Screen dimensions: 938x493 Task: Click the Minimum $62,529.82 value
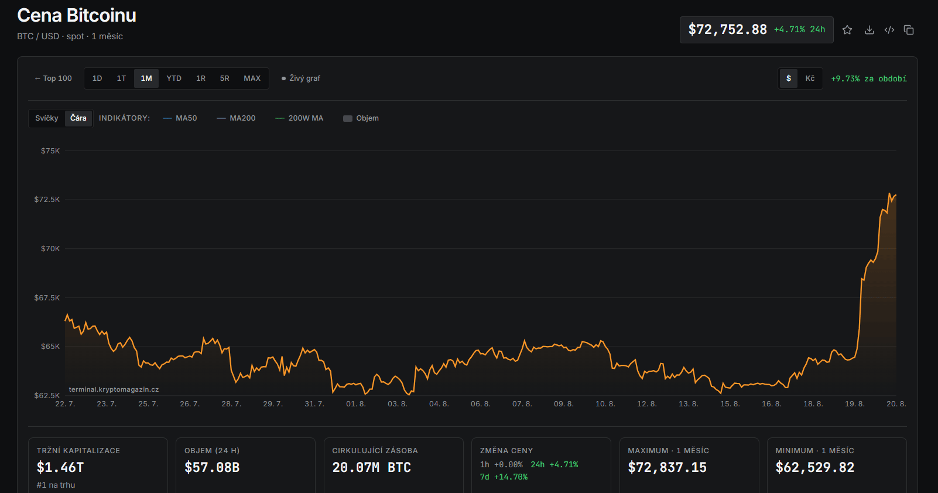(x=814, y=467)
